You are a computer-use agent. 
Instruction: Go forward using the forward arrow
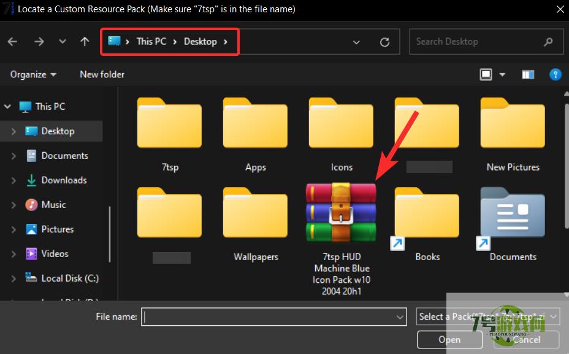click(39, 42)
